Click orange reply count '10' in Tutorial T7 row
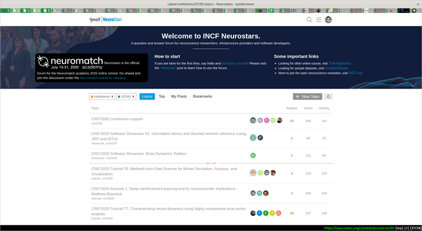This screenshot has height=231, width=422. pyautogui.click(x=292, y=213)
